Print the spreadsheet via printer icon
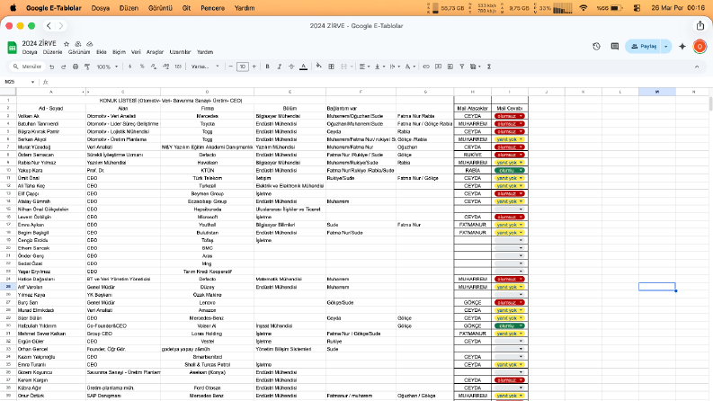This screenshot has width=713, height=401. pos(76,67)
